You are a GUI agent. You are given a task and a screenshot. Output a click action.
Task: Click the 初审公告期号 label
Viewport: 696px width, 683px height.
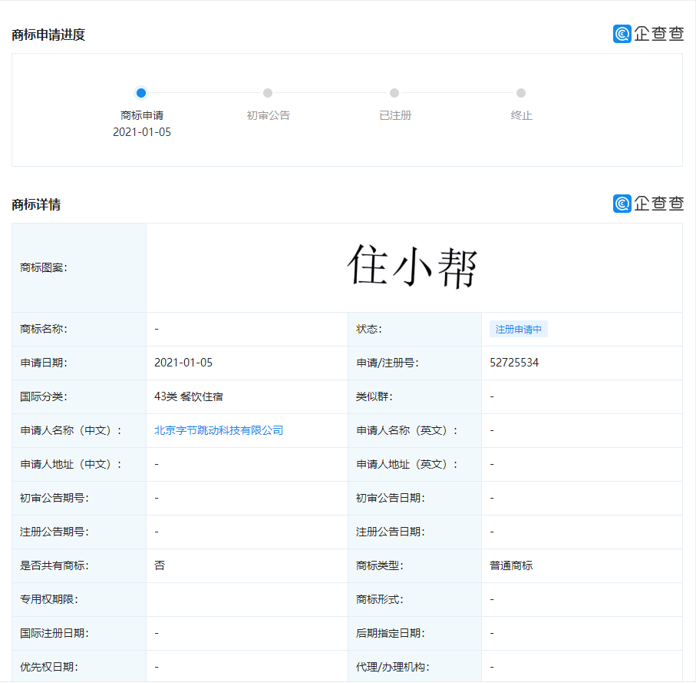pos(54,498)
